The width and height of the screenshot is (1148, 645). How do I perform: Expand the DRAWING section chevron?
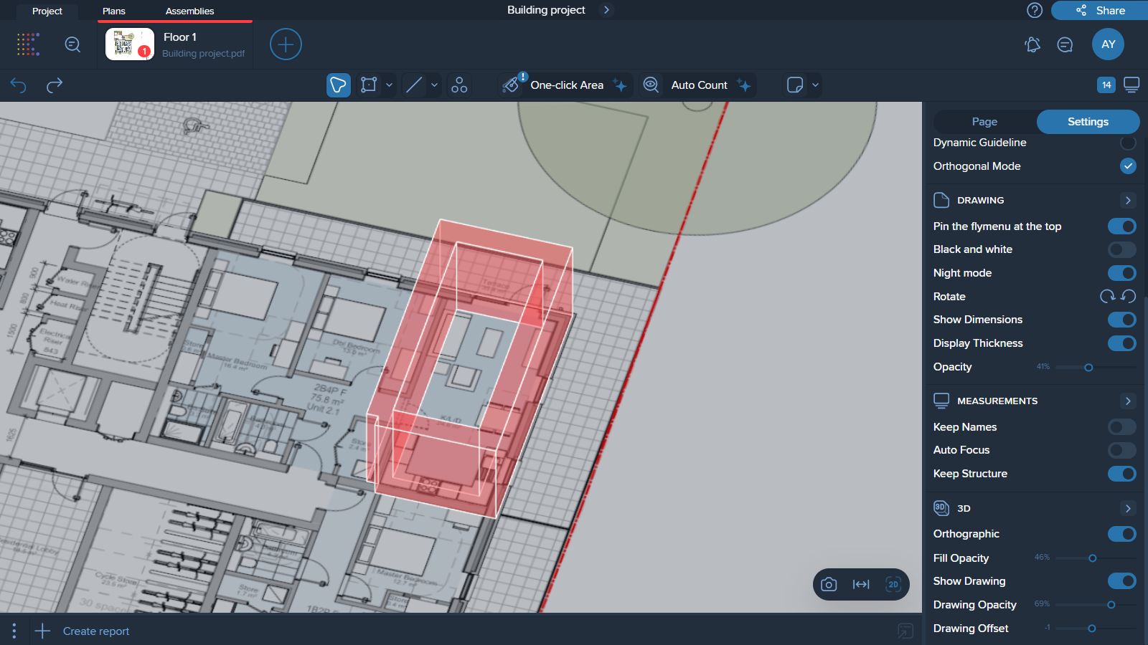tap(1128, 201)
